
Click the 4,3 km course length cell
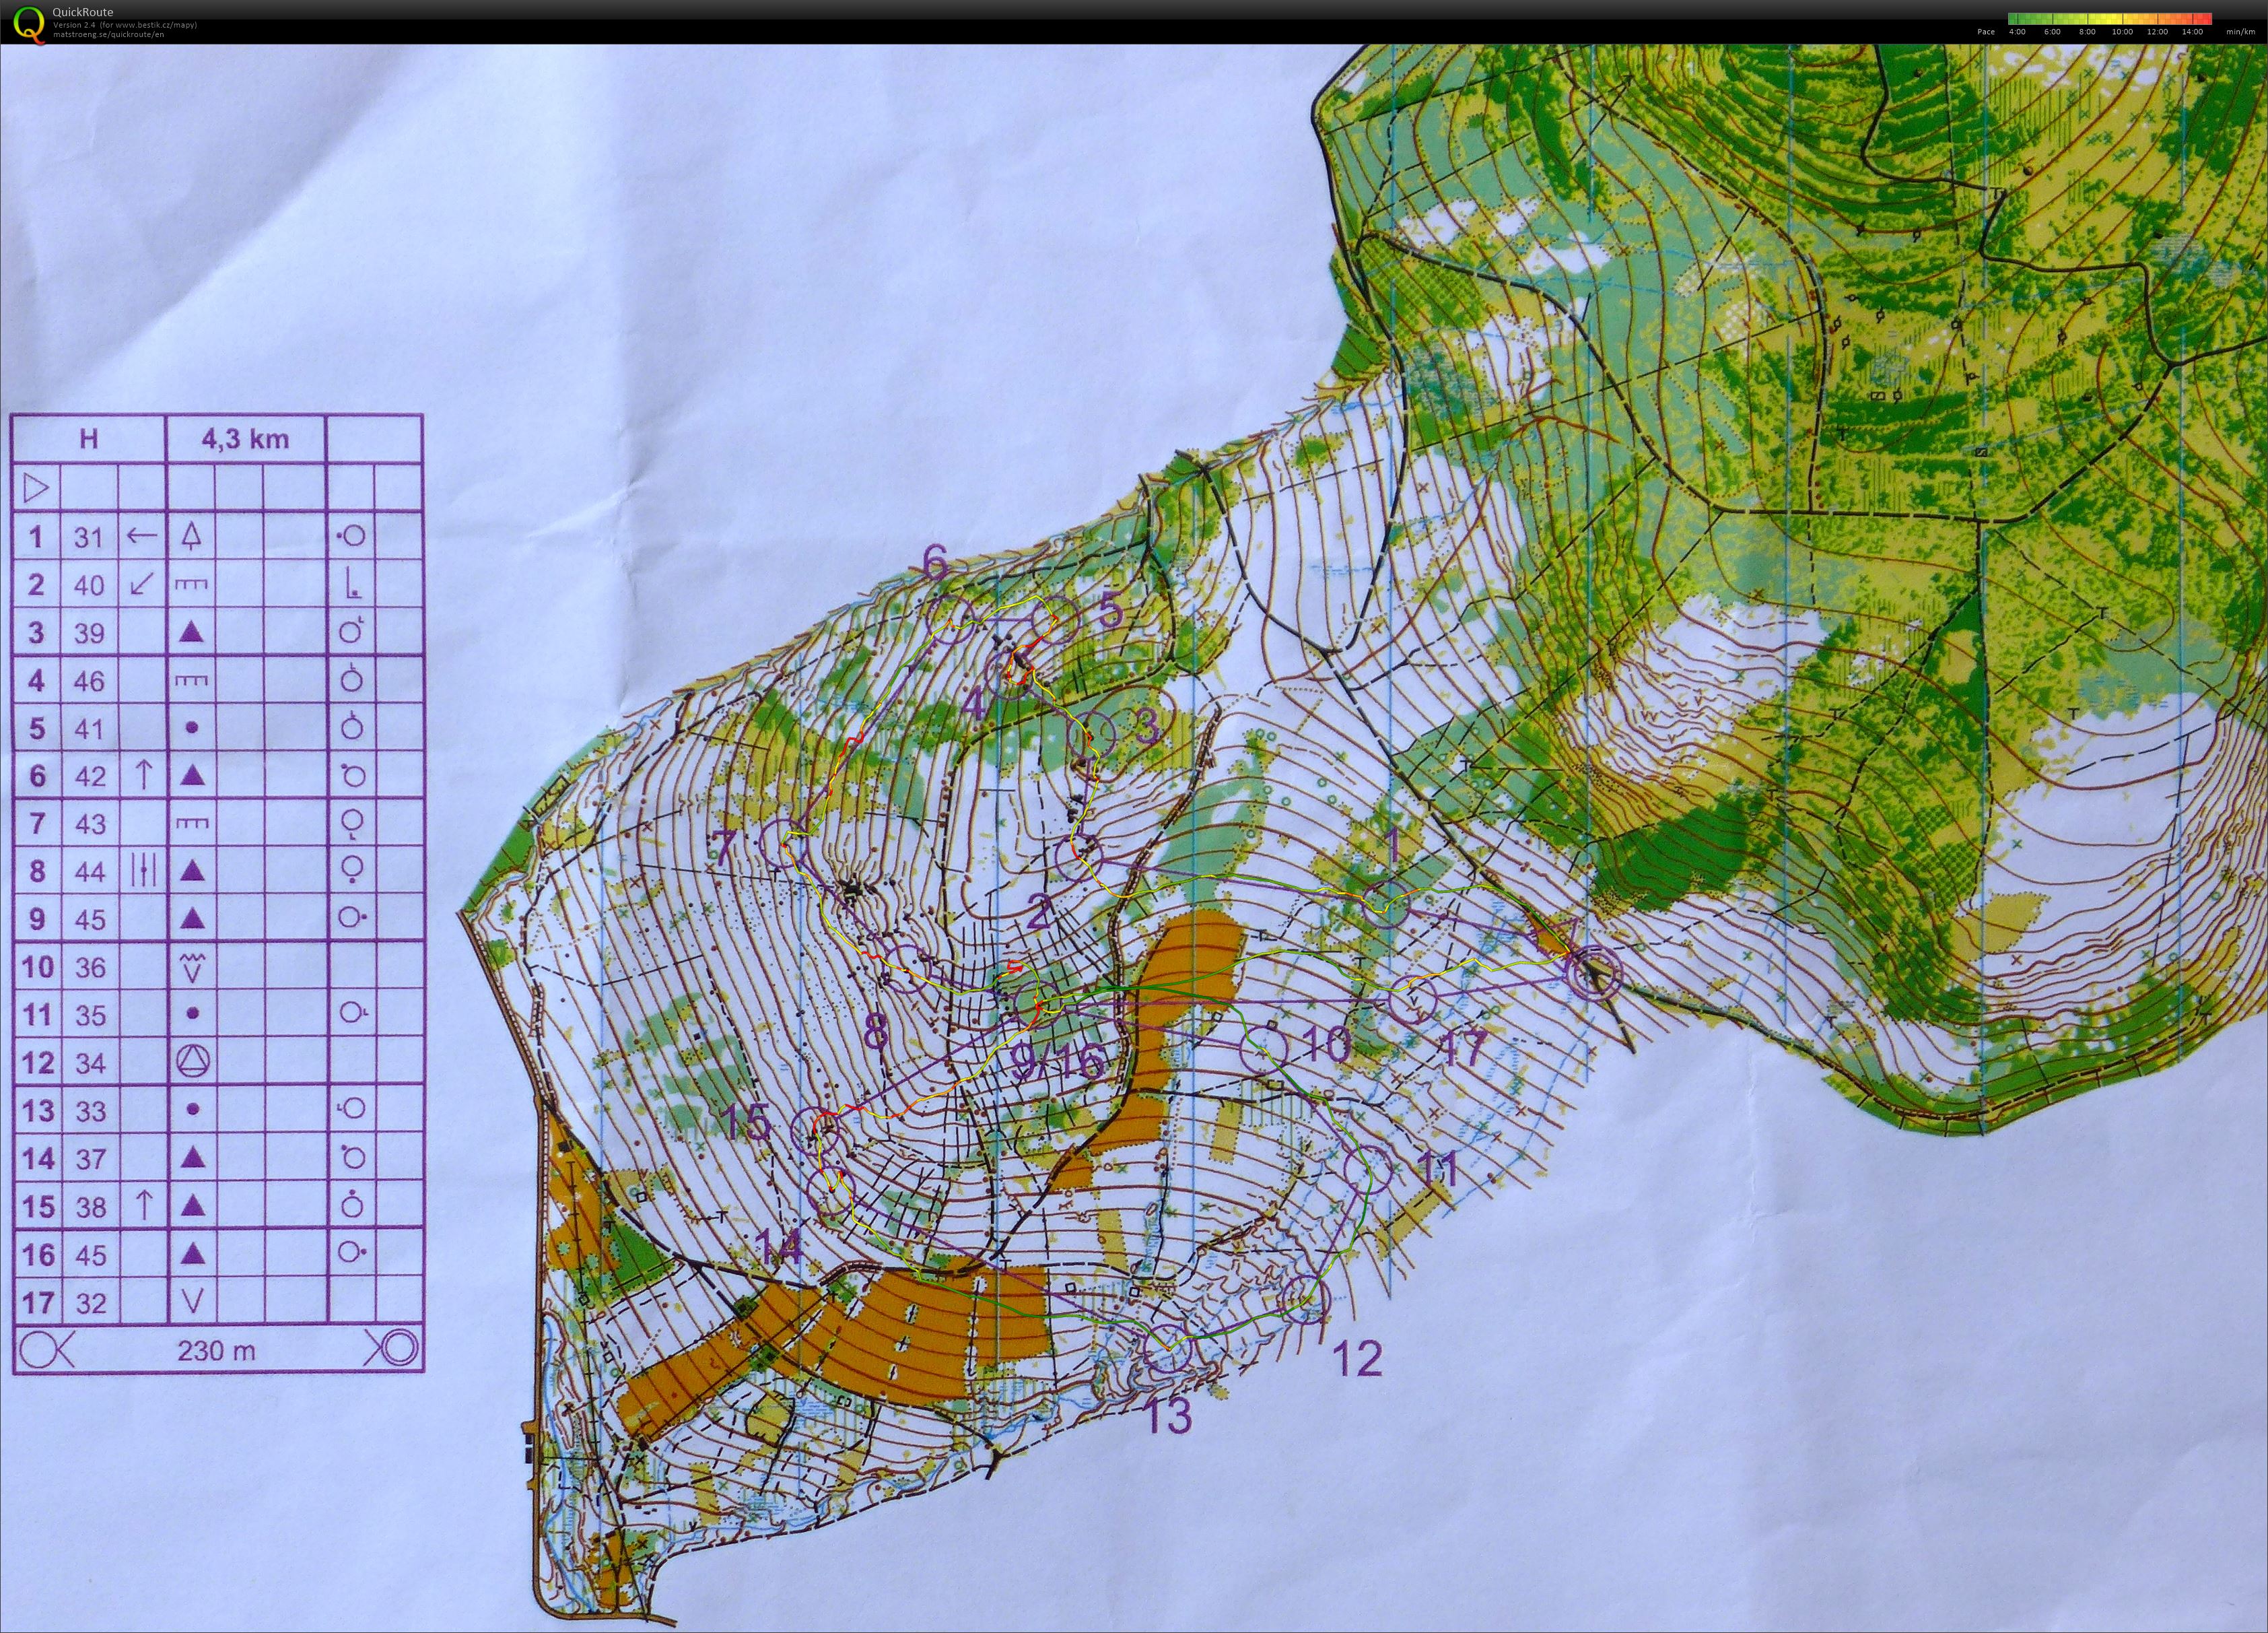click(245, 439)
